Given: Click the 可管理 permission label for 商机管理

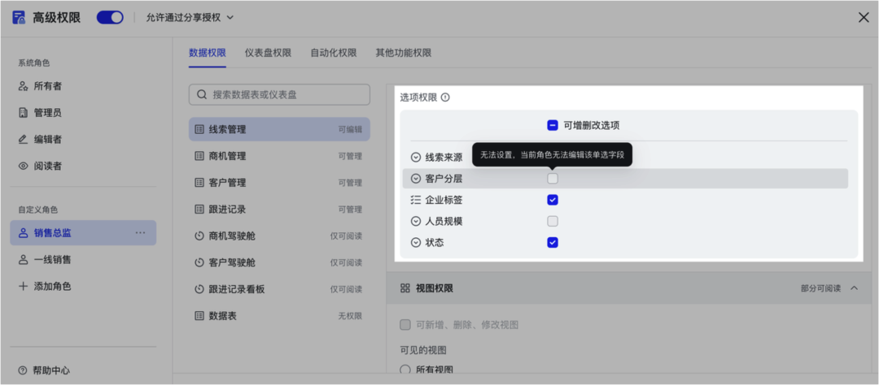Looking at the screenshot, I should tap(350, 156).
